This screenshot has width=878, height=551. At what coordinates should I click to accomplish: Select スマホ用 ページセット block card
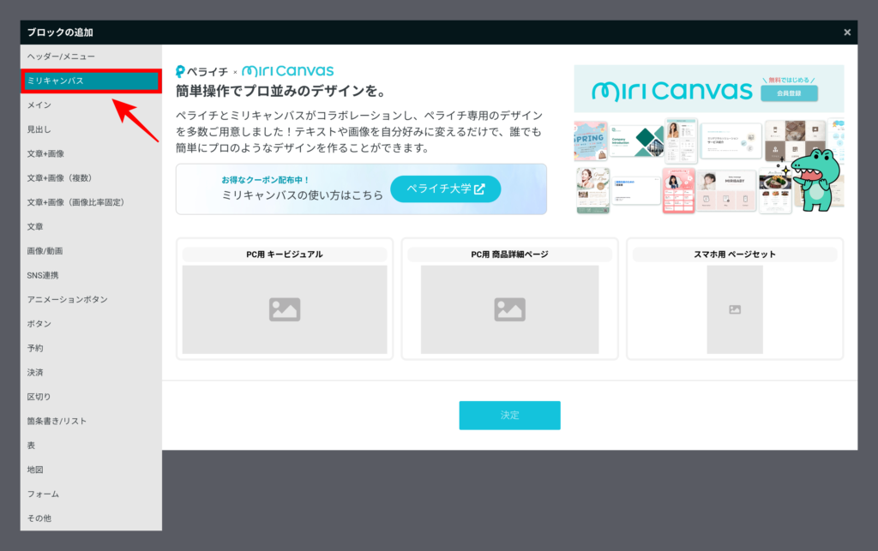coord(735,299)
